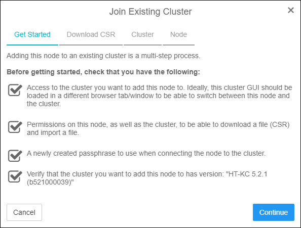Untick the newly created passphrase checkbox
The height and width of the screenshot is (228, 301).
pyautogui.click(x=15, y=155)
